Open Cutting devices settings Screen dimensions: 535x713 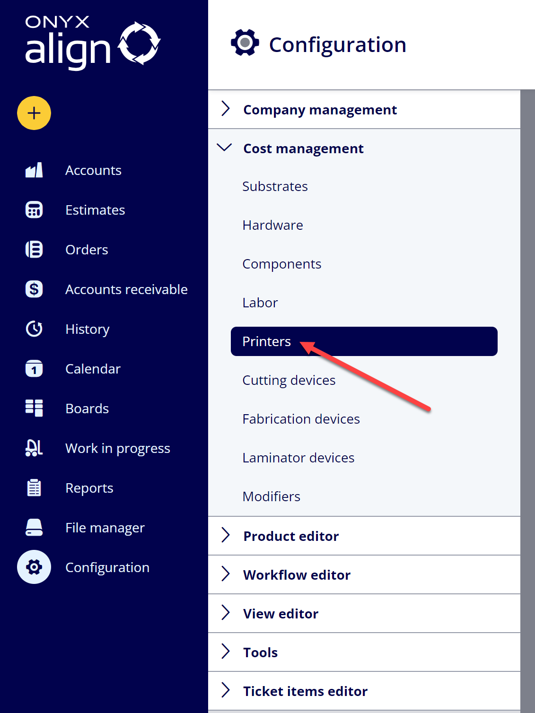(289, 380)
